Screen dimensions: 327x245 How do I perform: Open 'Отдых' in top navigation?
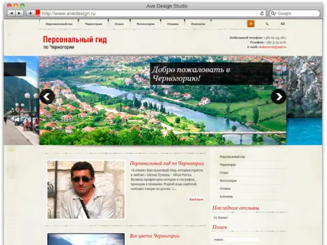click(x=119, y=24)
